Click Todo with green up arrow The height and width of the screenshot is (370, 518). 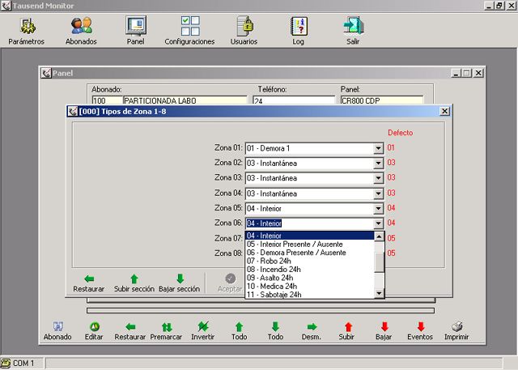pos(240,327)
